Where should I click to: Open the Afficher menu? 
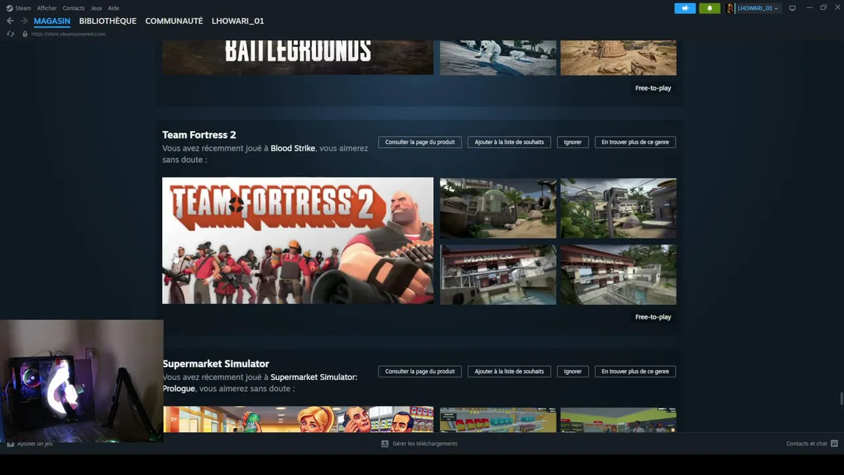[x=47, y=8]
